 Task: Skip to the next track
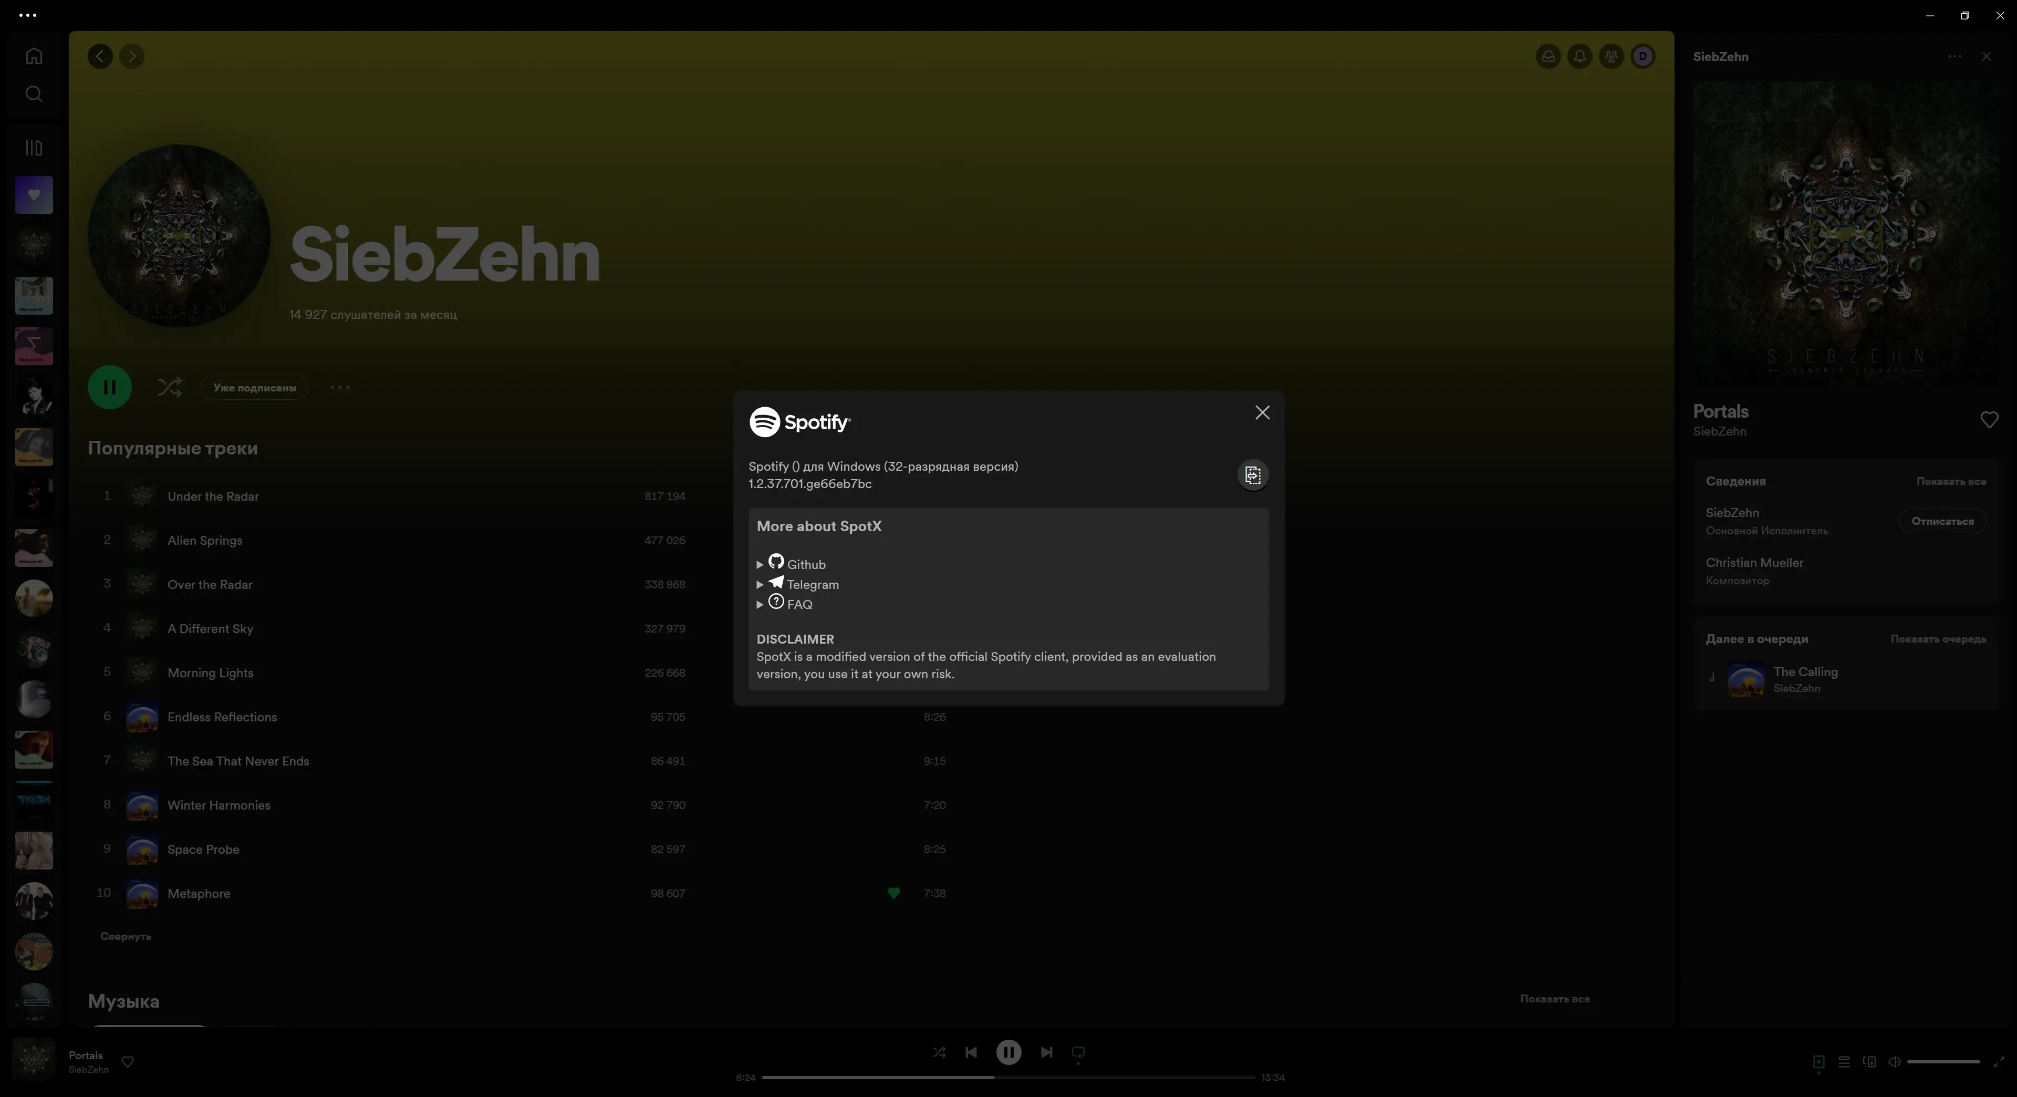point(1046,1052)
